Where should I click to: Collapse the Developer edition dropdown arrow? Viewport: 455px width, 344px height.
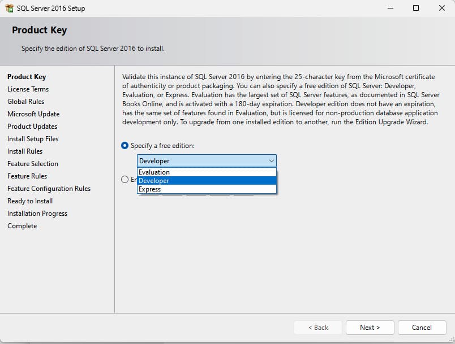[x=271, y=161]
